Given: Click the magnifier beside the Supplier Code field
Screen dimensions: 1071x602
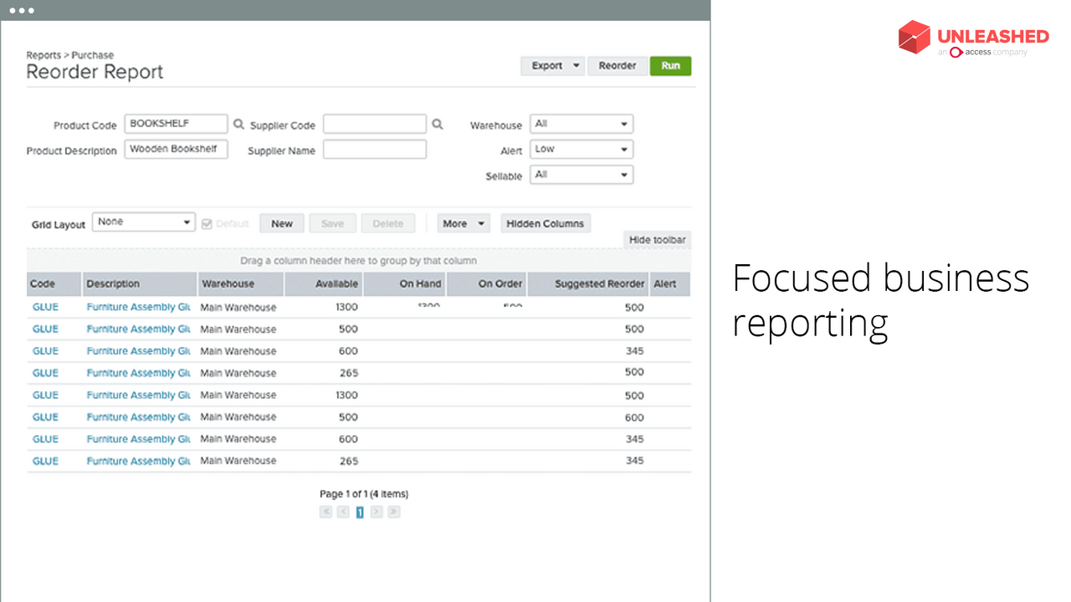Looking at the screenshot, I should click(437, 125).
